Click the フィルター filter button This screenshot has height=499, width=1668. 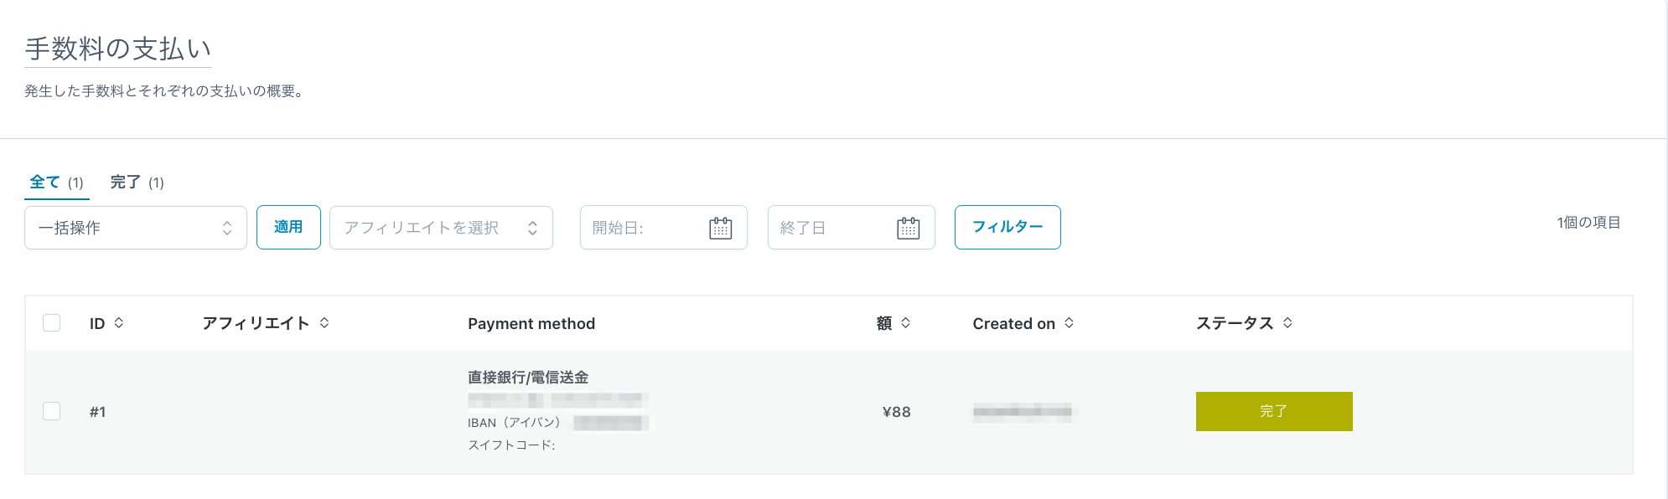(x=1007, y=227)
